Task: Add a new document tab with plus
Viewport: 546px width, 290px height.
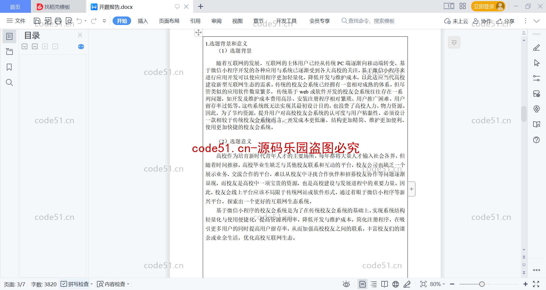Action: [x=200, y=6]
